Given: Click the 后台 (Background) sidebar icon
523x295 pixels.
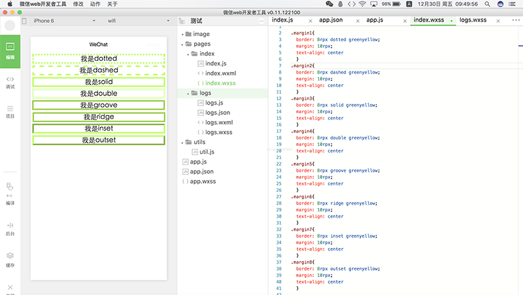Looking at the screenshot, I should pyautogui.click(x=10, y=228).
